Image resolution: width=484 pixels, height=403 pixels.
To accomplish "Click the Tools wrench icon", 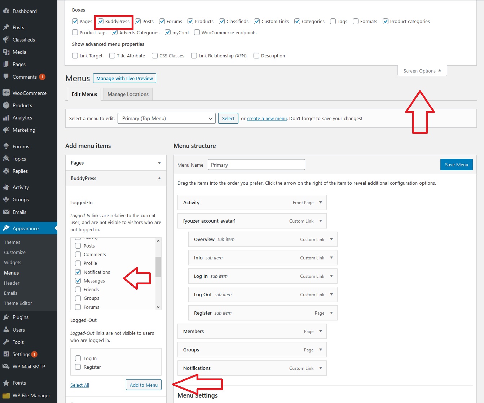I will (6, 342).
